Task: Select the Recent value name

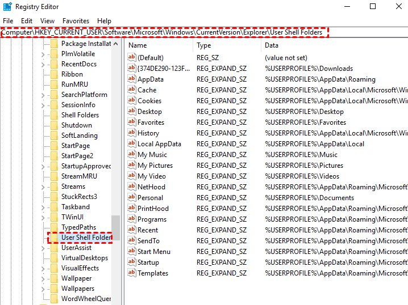Action: pos(148,230)
